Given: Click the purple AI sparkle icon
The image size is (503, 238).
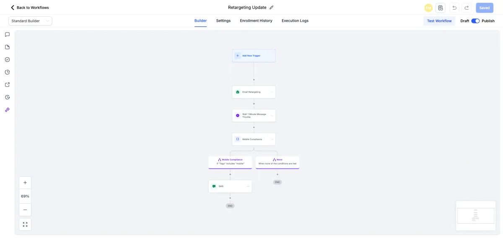Looking at the screenshot, I should click(x=7, y=110).
